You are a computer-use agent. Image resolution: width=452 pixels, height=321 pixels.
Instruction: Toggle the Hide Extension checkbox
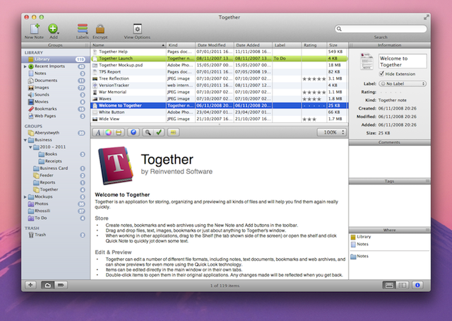[x=382, y=74]
